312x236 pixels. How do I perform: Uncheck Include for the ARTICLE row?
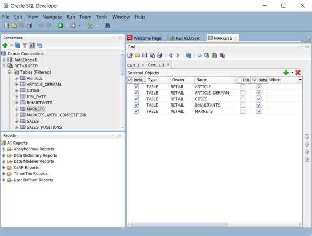pos(136,87)
